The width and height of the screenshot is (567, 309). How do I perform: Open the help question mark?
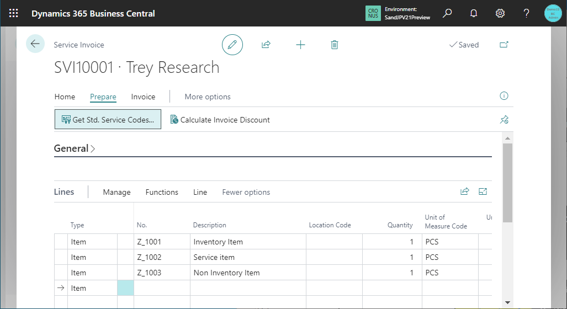point(527,13)
